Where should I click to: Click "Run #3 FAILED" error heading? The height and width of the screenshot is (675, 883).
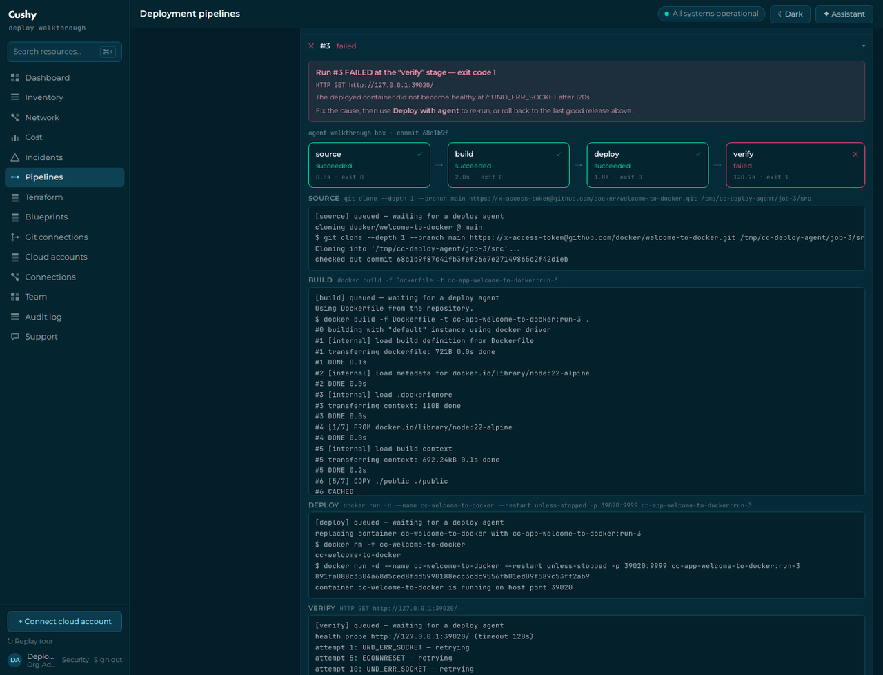(406, 72)
